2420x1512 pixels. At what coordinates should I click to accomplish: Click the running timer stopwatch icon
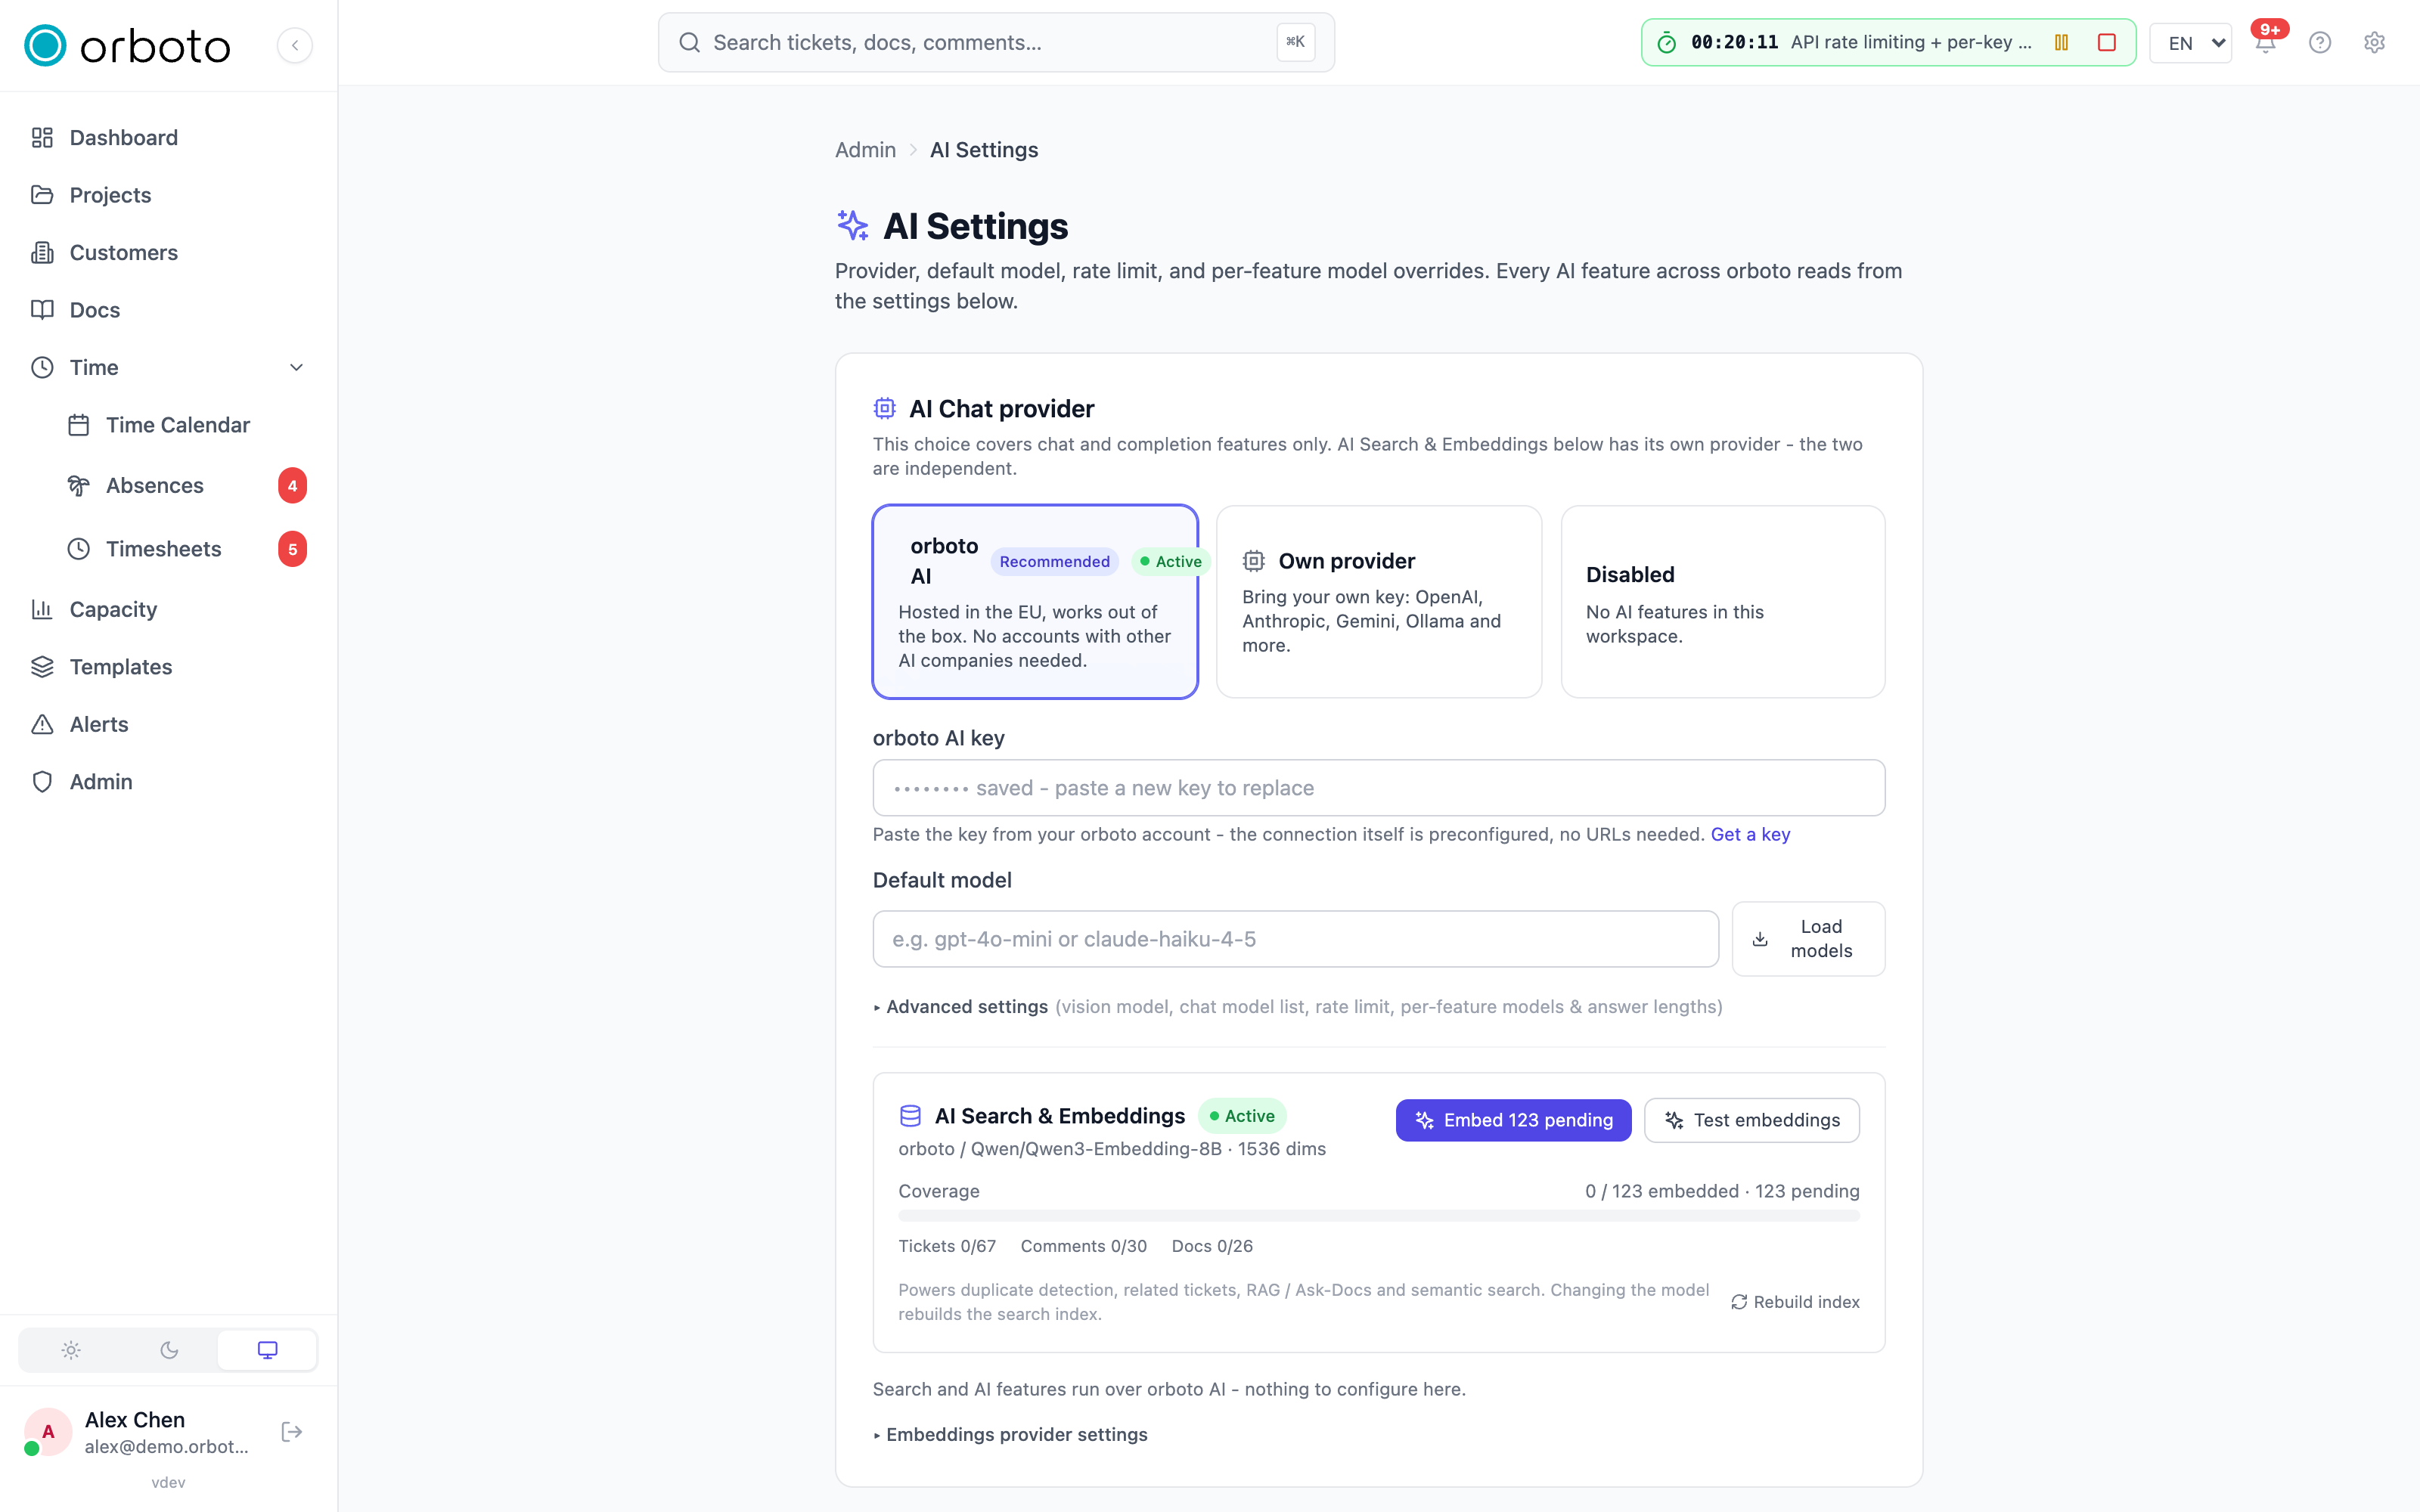tap(1666, 43)
